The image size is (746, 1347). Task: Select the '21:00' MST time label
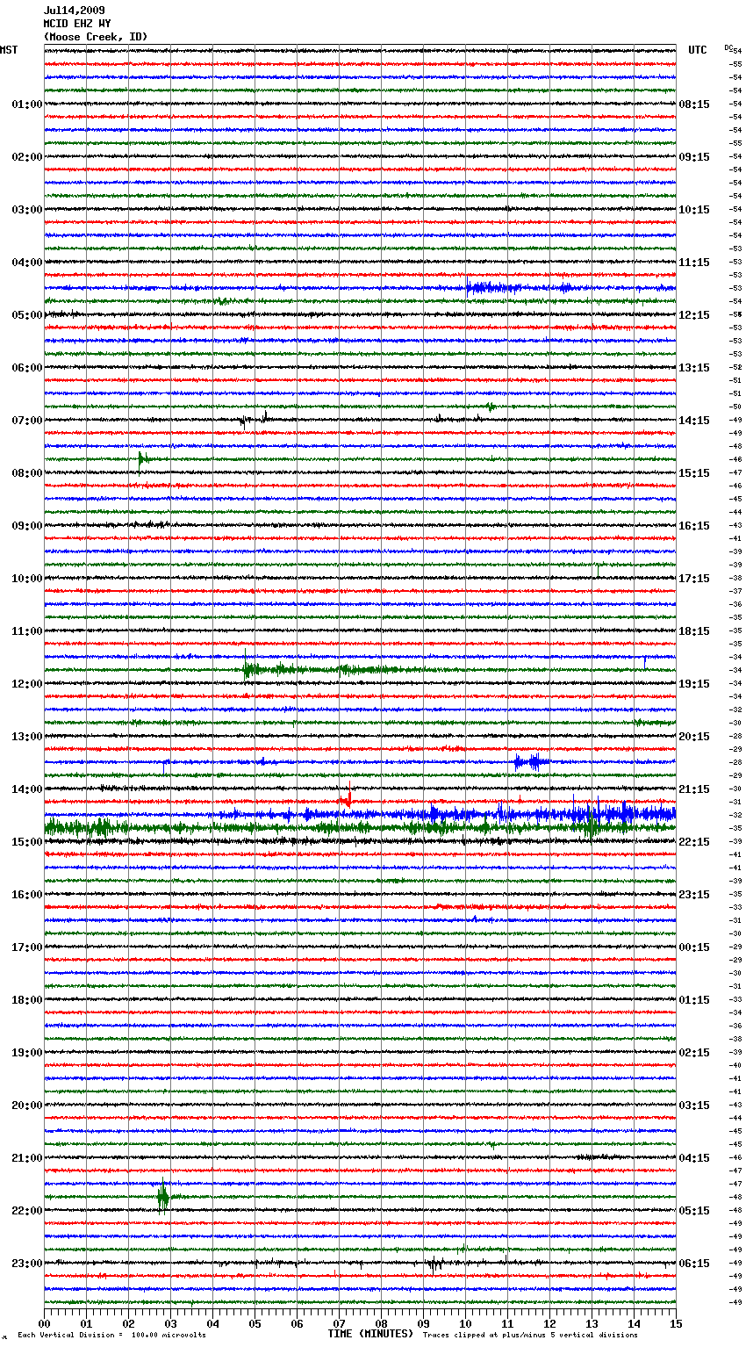coord(27,1158)
